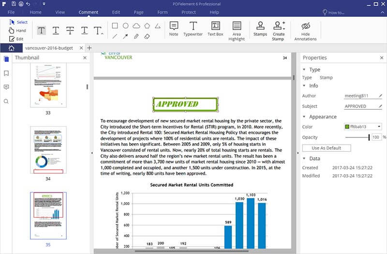Open the Thumbnail panel icon in sidebar
This screenshot has width=387, height=254.
pyautogui.click(x=6, y=59)
